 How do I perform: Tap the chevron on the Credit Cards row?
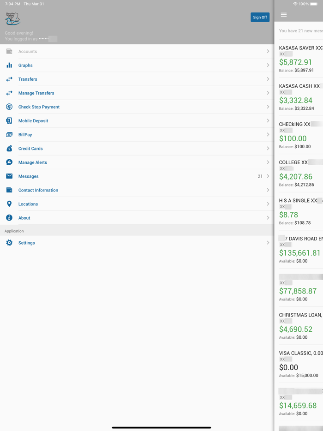point(268,149)
